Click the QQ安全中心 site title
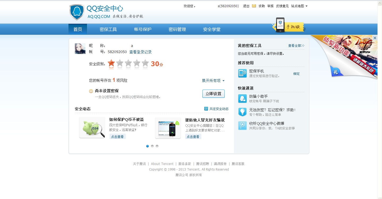382x199 pixels. 105,9
